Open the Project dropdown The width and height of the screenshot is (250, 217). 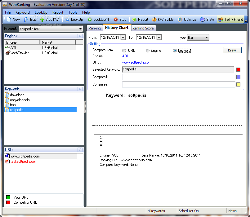(x=80, y=29)
